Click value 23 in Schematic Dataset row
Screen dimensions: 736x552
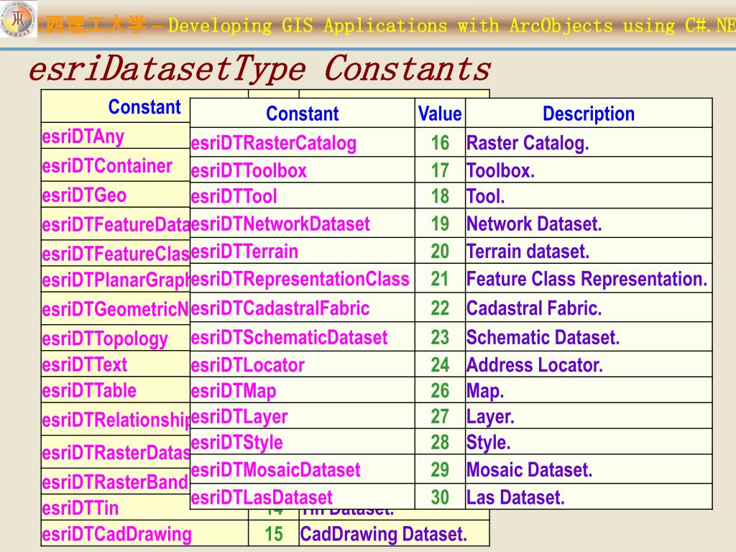click(x=440, y=338)
